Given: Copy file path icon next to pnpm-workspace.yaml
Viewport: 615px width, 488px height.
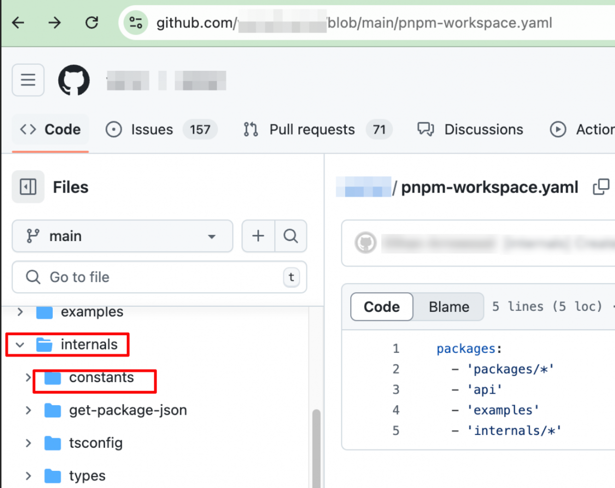Looking at the screenshot, I should (x=601, y=187).
